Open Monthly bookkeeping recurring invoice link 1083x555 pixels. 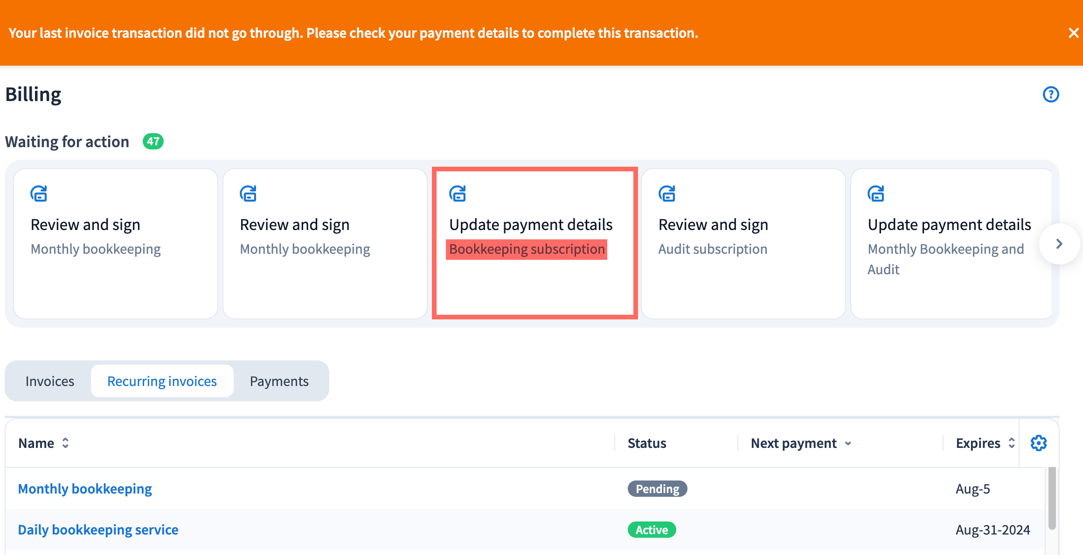tap(85, 489)
